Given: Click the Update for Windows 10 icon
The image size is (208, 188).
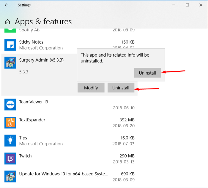Looking at the screenshot, I should click(x=10, y=176).
